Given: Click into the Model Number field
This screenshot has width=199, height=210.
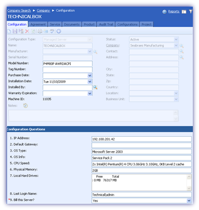Looking at the screenshot, I should click(68, 64).
